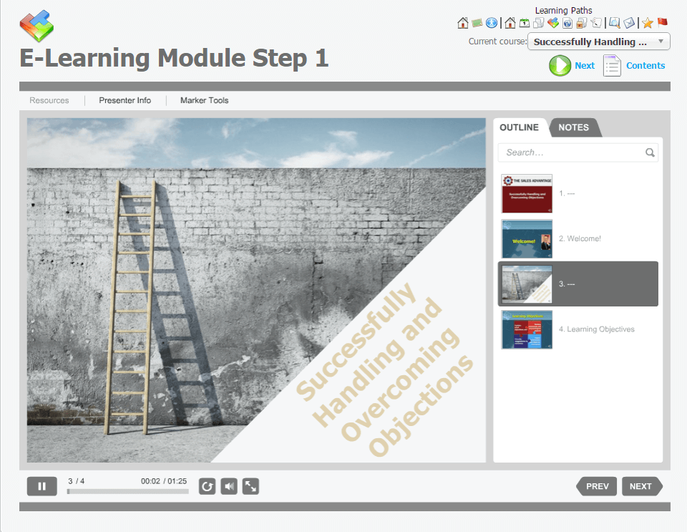Click the green play arrow Next icon
Image resolution: width=687 pixels, height=532 pixels.
pos(560,66)
